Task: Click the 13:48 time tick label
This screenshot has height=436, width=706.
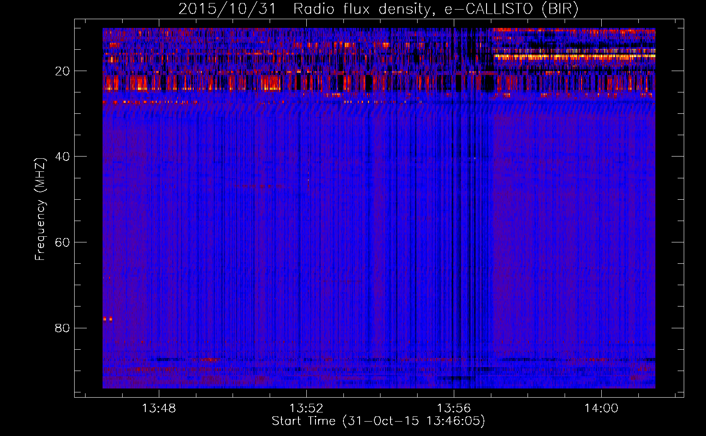Action: 159,408
